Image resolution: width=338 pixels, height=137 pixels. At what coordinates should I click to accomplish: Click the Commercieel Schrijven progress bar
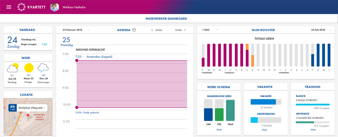point(312,122)
